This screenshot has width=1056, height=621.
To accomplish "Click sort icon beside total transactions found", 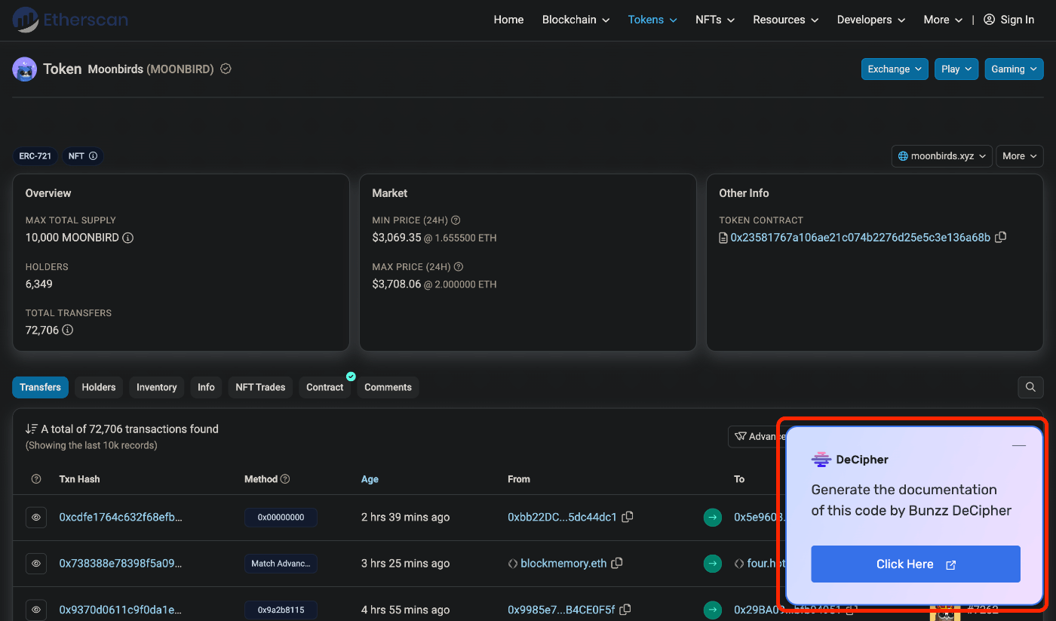I will [32, 429].
